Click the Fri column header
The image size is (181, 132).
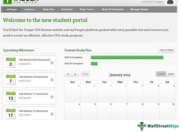tap(152, 82)
